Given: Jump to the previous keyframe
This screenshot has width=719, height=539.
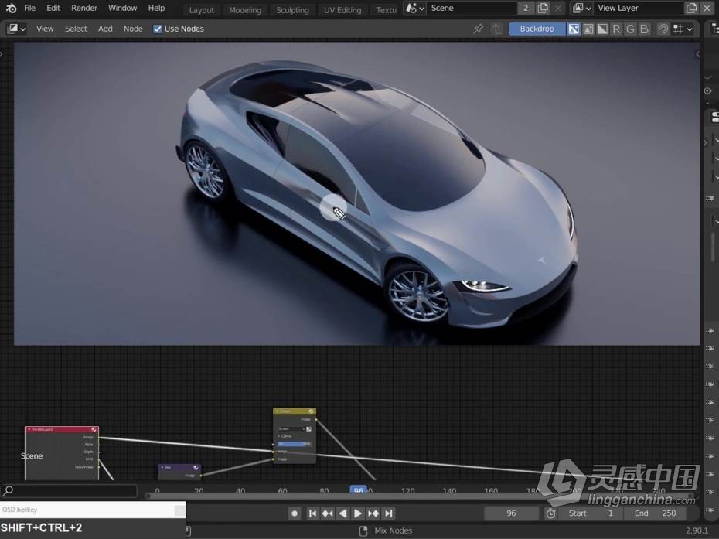Looking at the screenshot, I should point(327,513).
